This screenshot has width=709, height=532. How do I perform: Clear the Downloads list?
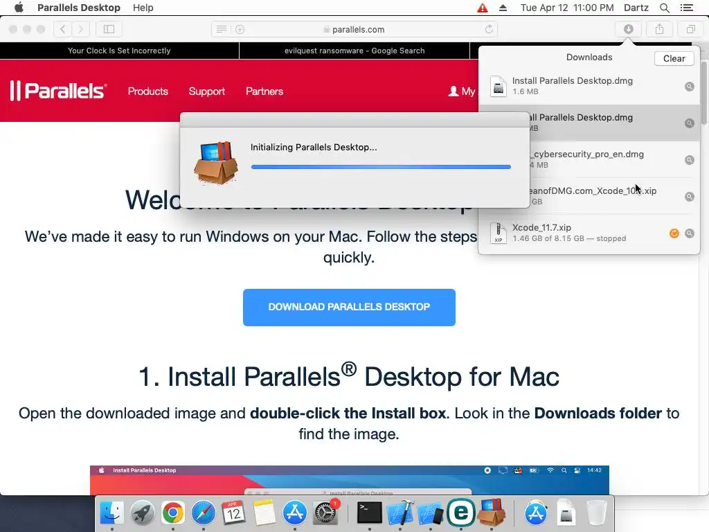[674, 58]
